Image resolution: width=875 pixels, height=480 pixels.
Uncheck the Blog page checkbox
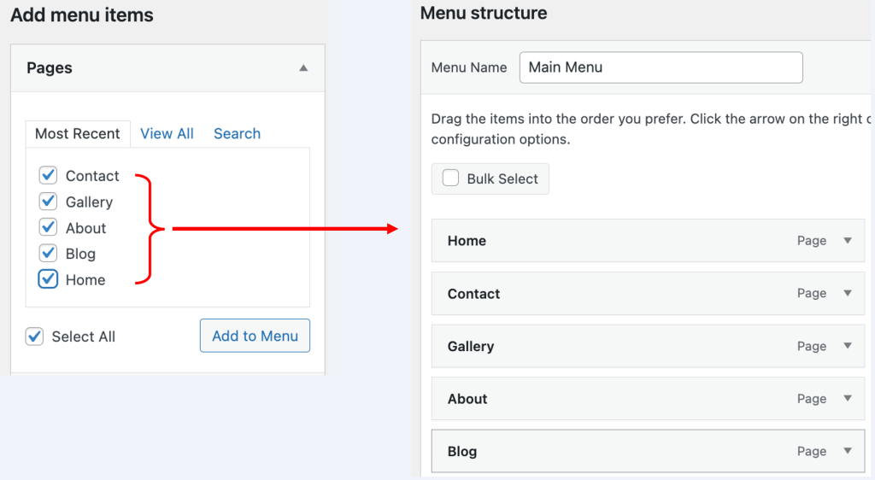(x=48, y=254)
